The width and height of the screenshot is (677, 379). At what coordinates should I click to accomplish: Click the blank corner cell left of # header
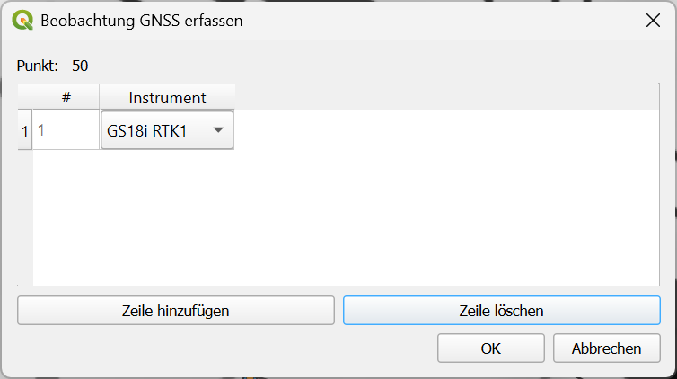click(x=25, y=97)
